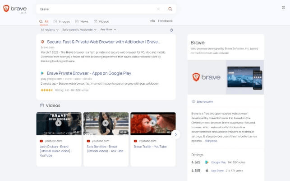Play the Sara Bareilles Brave video
The width and height of the screenshot is (290, 181).
[106, 123]
